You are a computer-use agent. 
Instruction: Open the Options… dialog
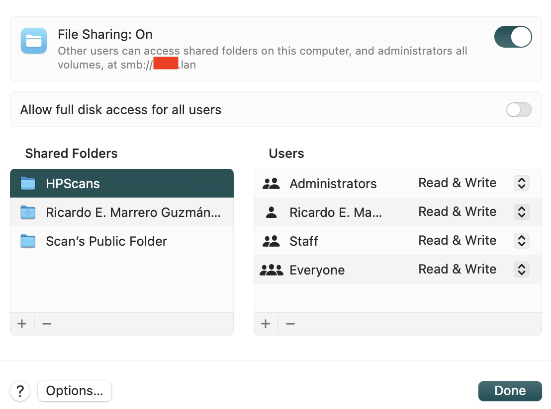point(75,391)
